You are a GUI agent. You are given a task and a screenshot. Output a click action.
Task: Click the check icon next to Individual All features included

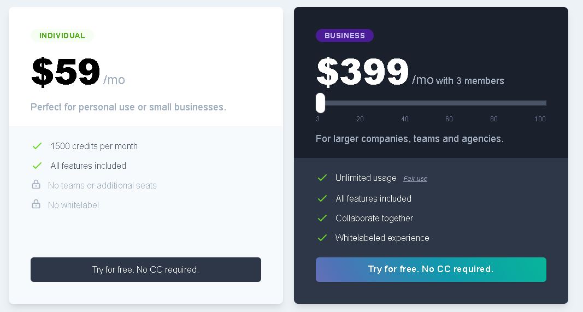[37, 166]
